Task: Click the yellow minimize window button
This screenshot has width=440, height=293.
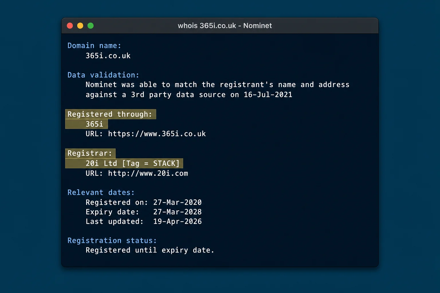Action: pyautogui.click(x=80, y=26)
